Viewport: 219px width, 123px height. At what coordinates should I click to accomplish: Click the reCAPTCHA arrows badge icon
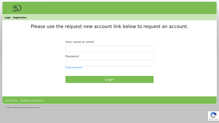(213, 115)
